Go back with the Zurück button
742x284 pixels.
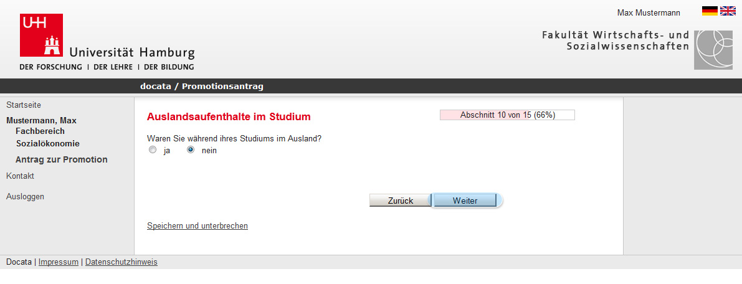(401, 201)
